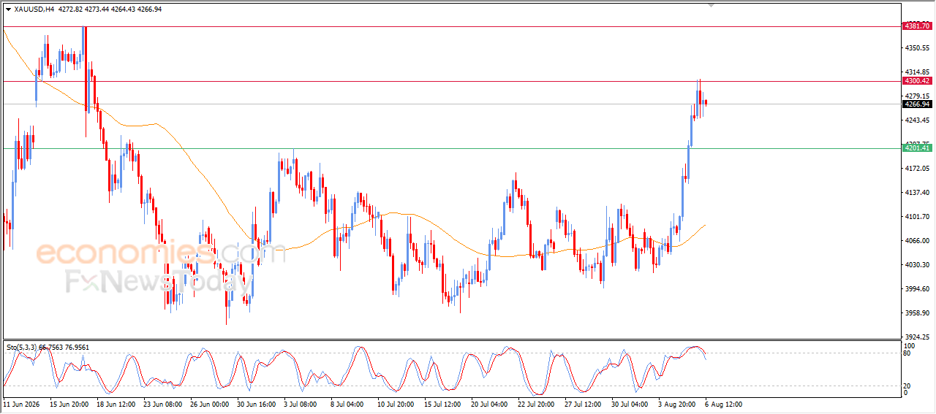The width and height of the screenshot is (936, 414).
Task: Select the 11 Jun 2026 date label
Action: tap(21, 404)
